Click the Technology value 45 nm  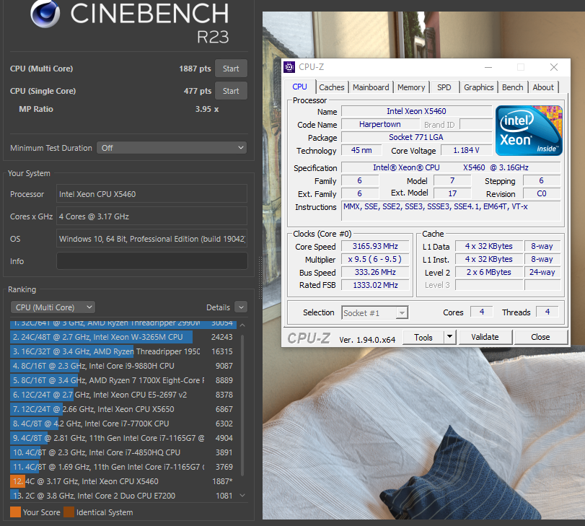pos(361,151)
